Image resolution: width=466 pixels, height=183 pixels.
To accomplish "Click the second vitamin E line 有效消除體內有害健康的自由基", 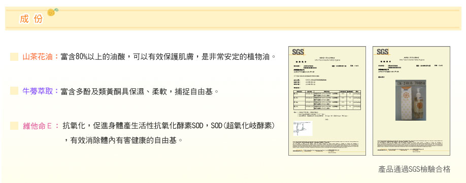I will click(123, 140).
